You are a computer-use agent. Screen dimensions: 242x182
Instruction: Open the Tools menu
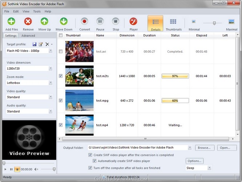pyautogui.click(x=37, y=11)
